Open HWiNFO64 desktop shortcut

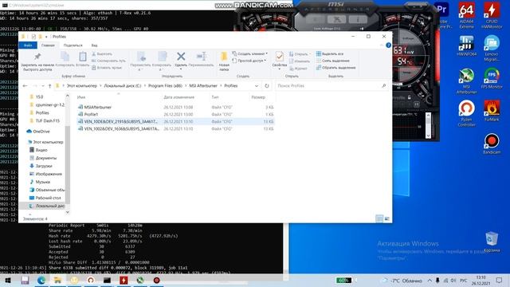point(466,46)
